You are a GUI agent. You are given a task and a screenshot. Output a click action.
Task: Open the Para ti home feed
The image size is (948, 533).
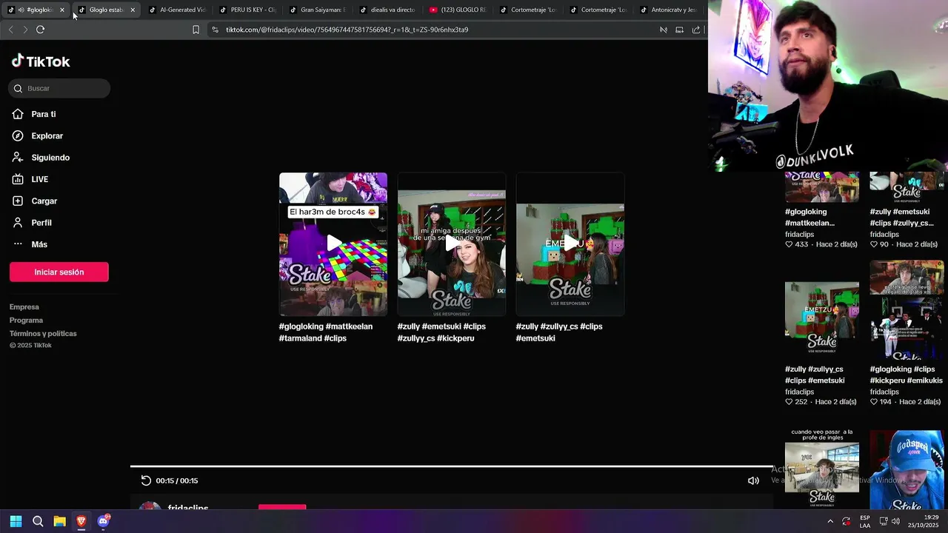44,114
